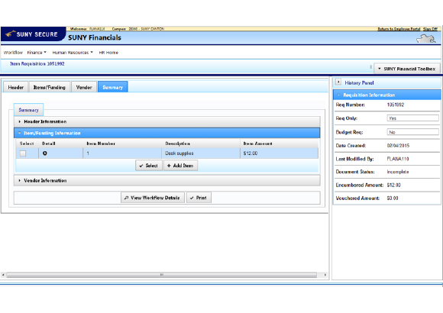Click the Description column header
The width and height of the screenshot is (443, 313).
[177, 144]
